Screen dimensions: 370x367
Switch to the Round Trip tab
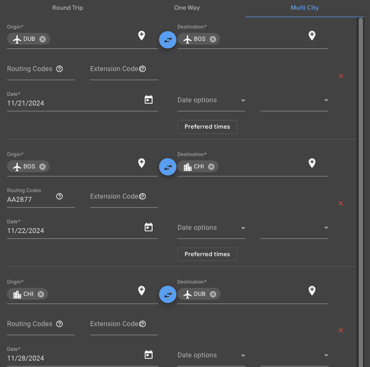pos(67,8)
